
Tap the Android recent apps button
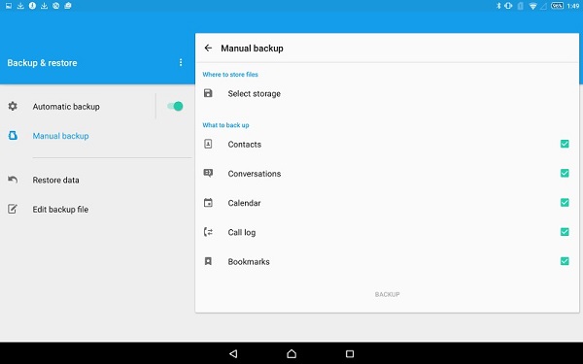[350, 353]
